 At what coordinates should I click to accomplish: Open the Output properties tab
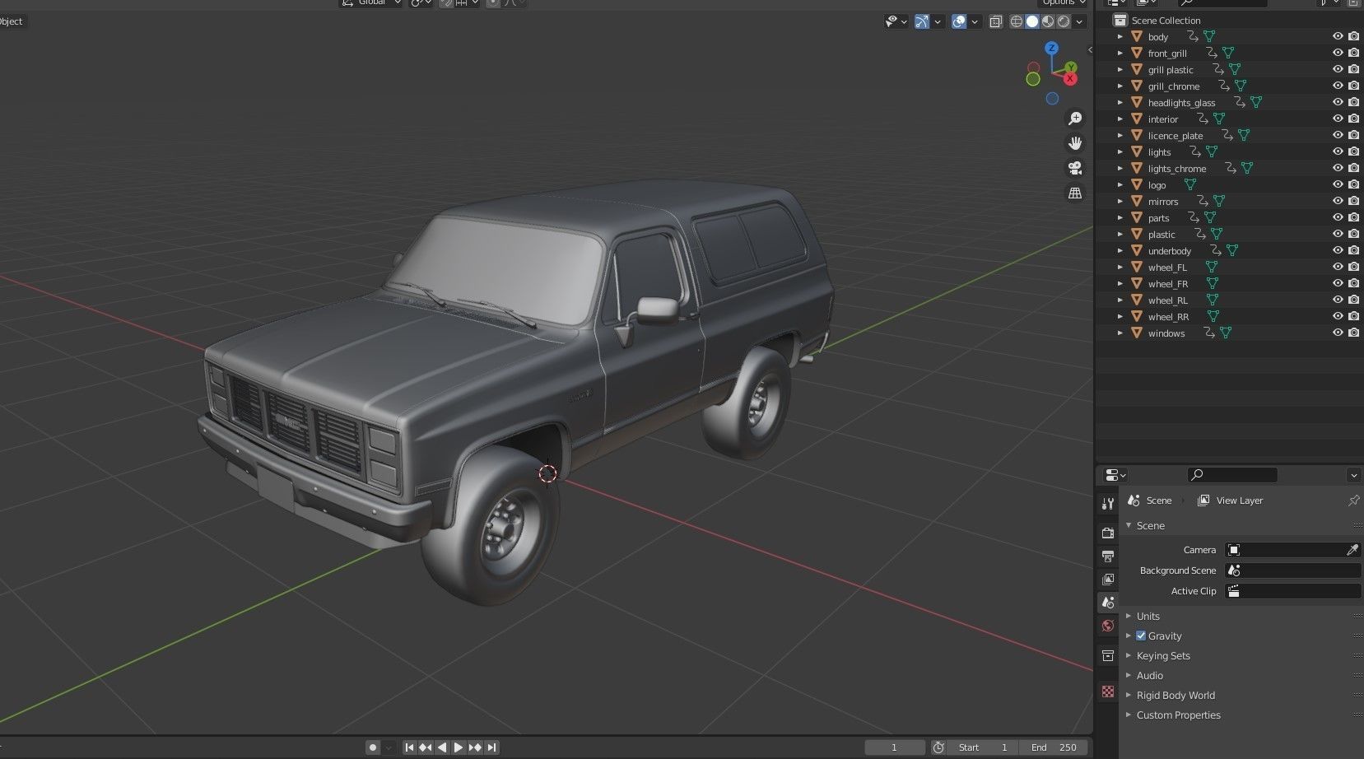coord(1108,556)
